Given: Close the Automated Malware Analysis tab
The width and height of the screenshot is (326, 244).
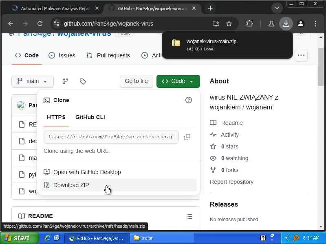Looking at the screenshot, I should [97, 8].
